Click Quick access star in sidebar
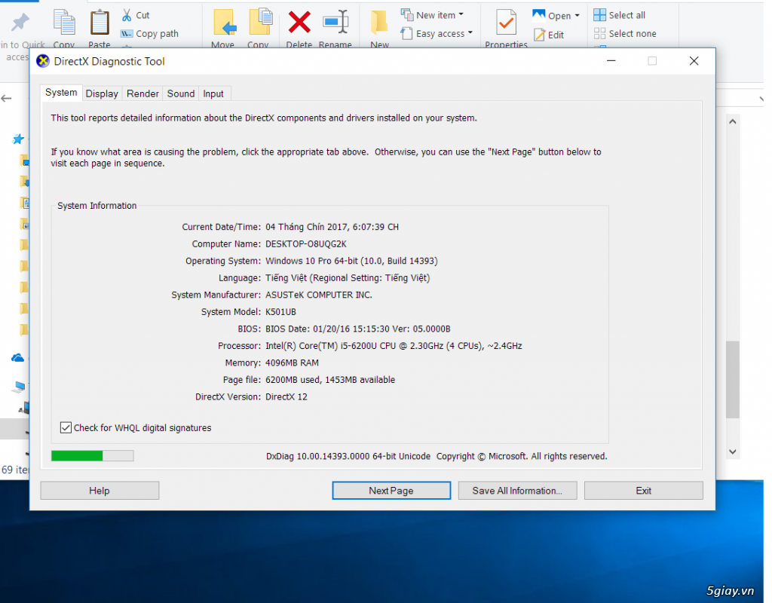 (18, 139)
